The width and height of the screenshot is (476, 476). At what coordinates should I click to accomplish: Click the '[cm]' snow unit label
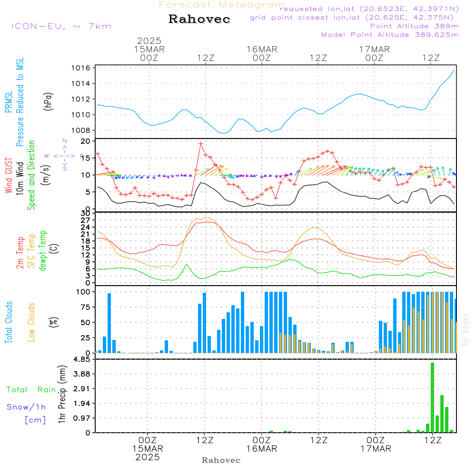(35, 420)
